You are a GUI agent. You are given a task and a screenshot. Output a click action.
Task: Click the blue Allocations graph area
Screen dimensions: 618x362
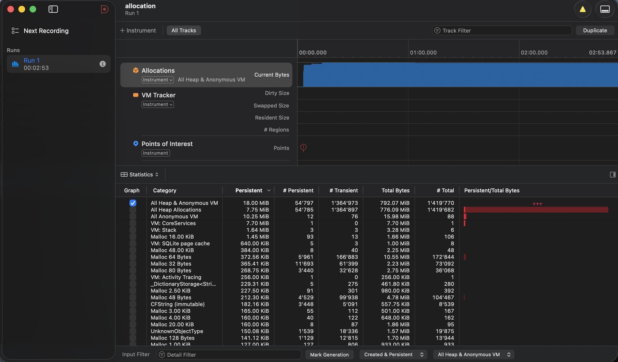460,75
